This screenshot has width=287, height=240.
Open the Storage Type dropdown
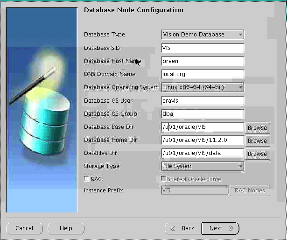(202, 166)
